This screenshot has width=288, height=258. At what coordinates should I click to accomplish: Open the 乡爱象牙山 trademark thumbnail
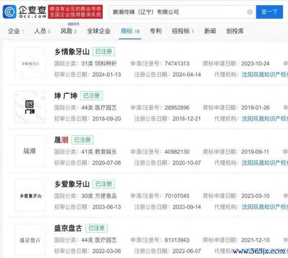coord(31,195)
